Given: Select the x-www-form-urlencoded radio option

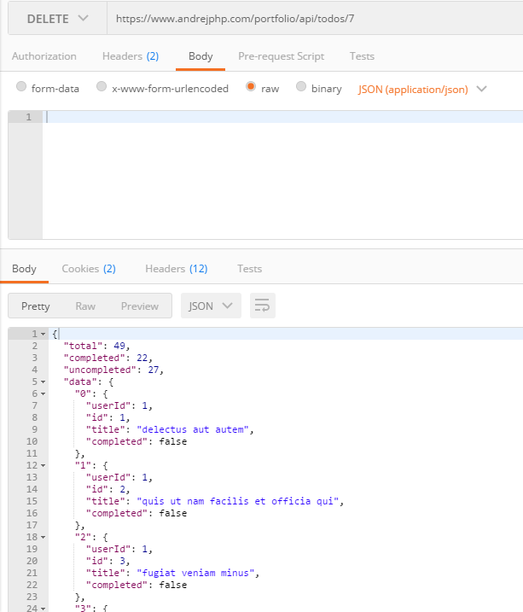Looking at the screenshot, I should click(102, 86).
